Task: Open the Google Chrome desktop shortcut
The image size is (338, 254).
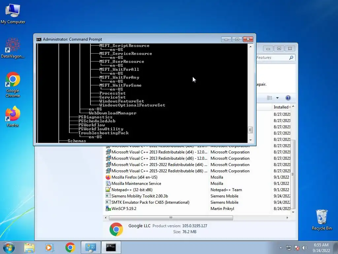Action: pos(13,84)
